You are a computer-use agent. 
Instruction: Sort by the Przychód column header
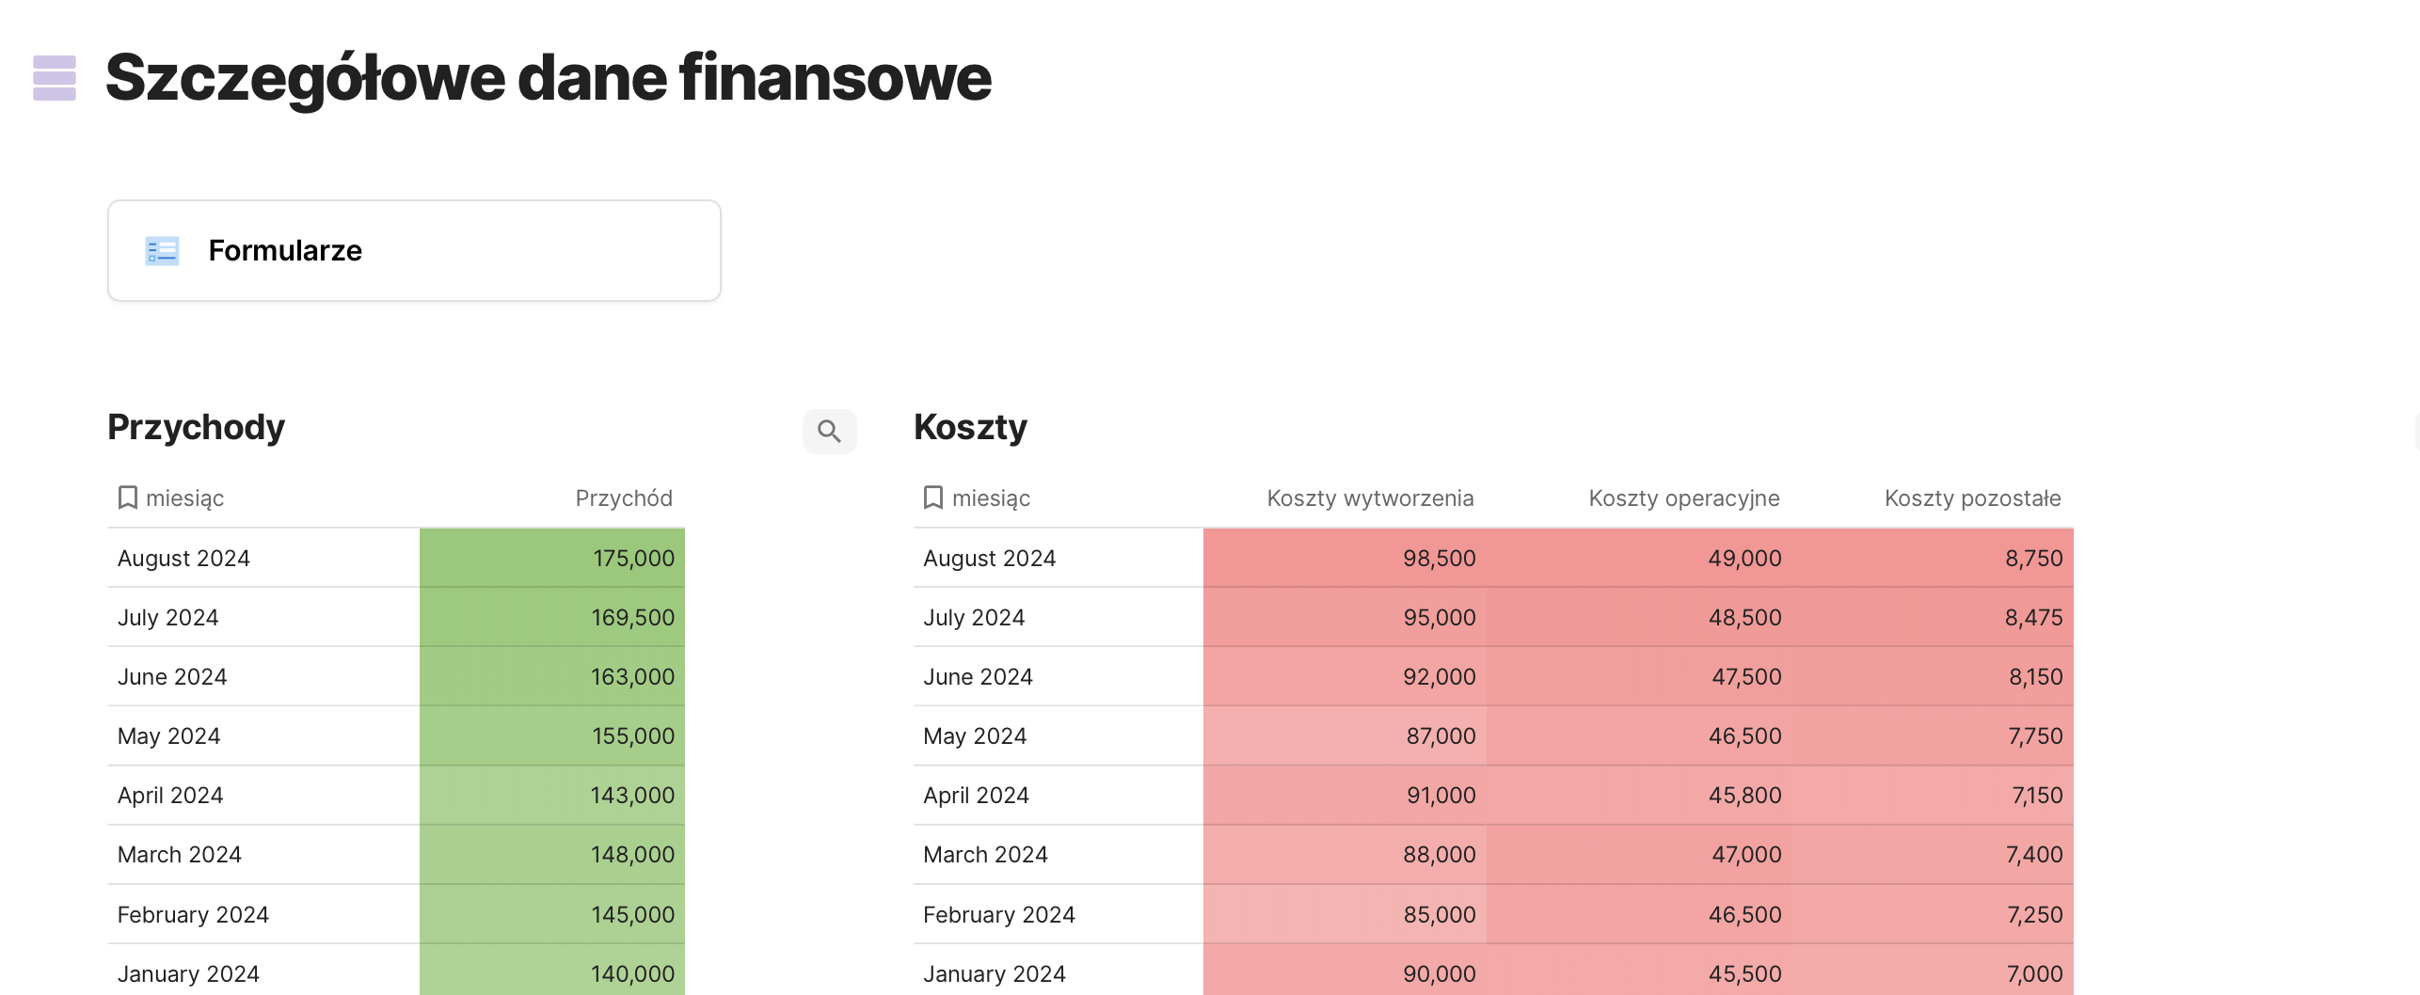point(623,498)
